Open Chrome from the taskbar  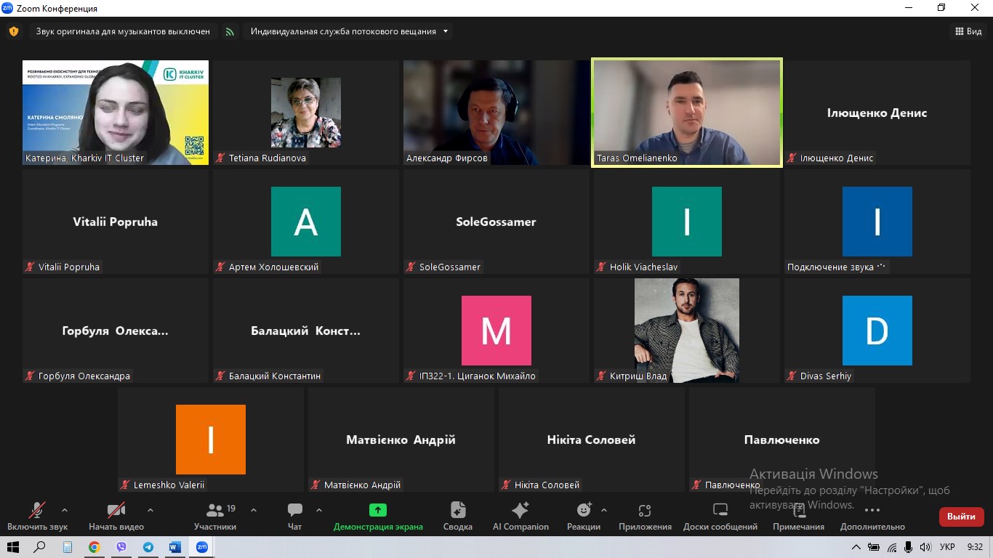(95, 547)
